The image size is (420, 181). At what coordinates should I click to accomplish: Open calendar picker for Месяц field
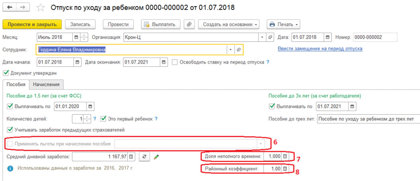tap(76, 37)
